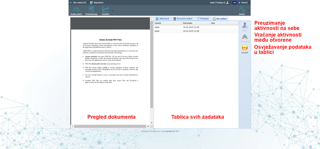
Task: Open the Pomoć help menu
Action: (244, 2)
